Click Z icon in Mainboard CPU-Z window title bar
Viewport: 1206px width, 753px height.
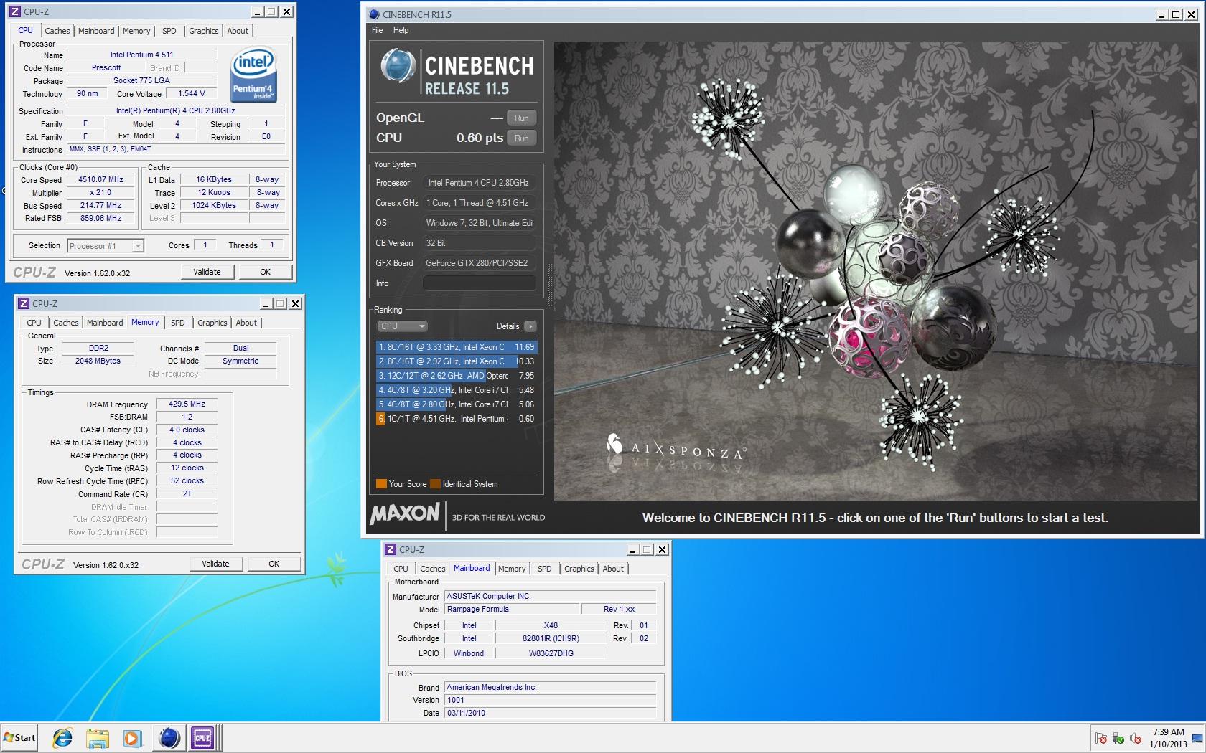click(x=391, y=549)
